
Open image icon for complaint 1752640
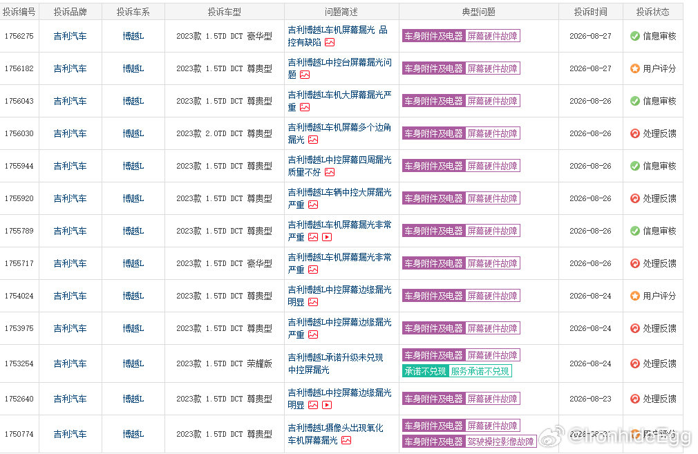[313, 405]
